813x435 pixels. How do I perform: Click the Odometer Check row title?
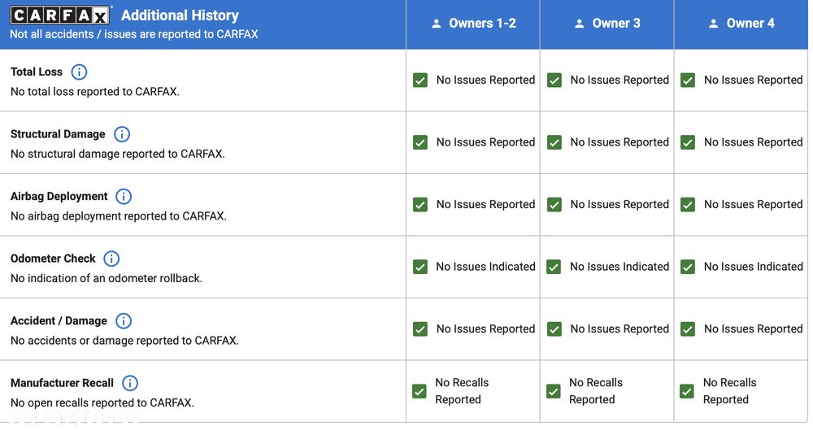coord(53,259)
